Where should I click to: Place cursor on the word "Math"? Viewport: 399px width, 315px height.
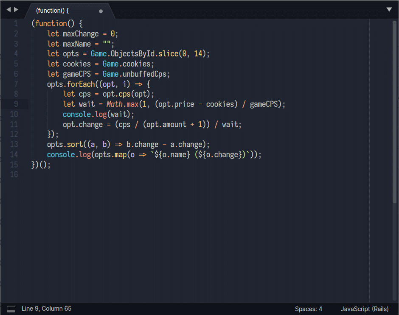pos(114,104)
